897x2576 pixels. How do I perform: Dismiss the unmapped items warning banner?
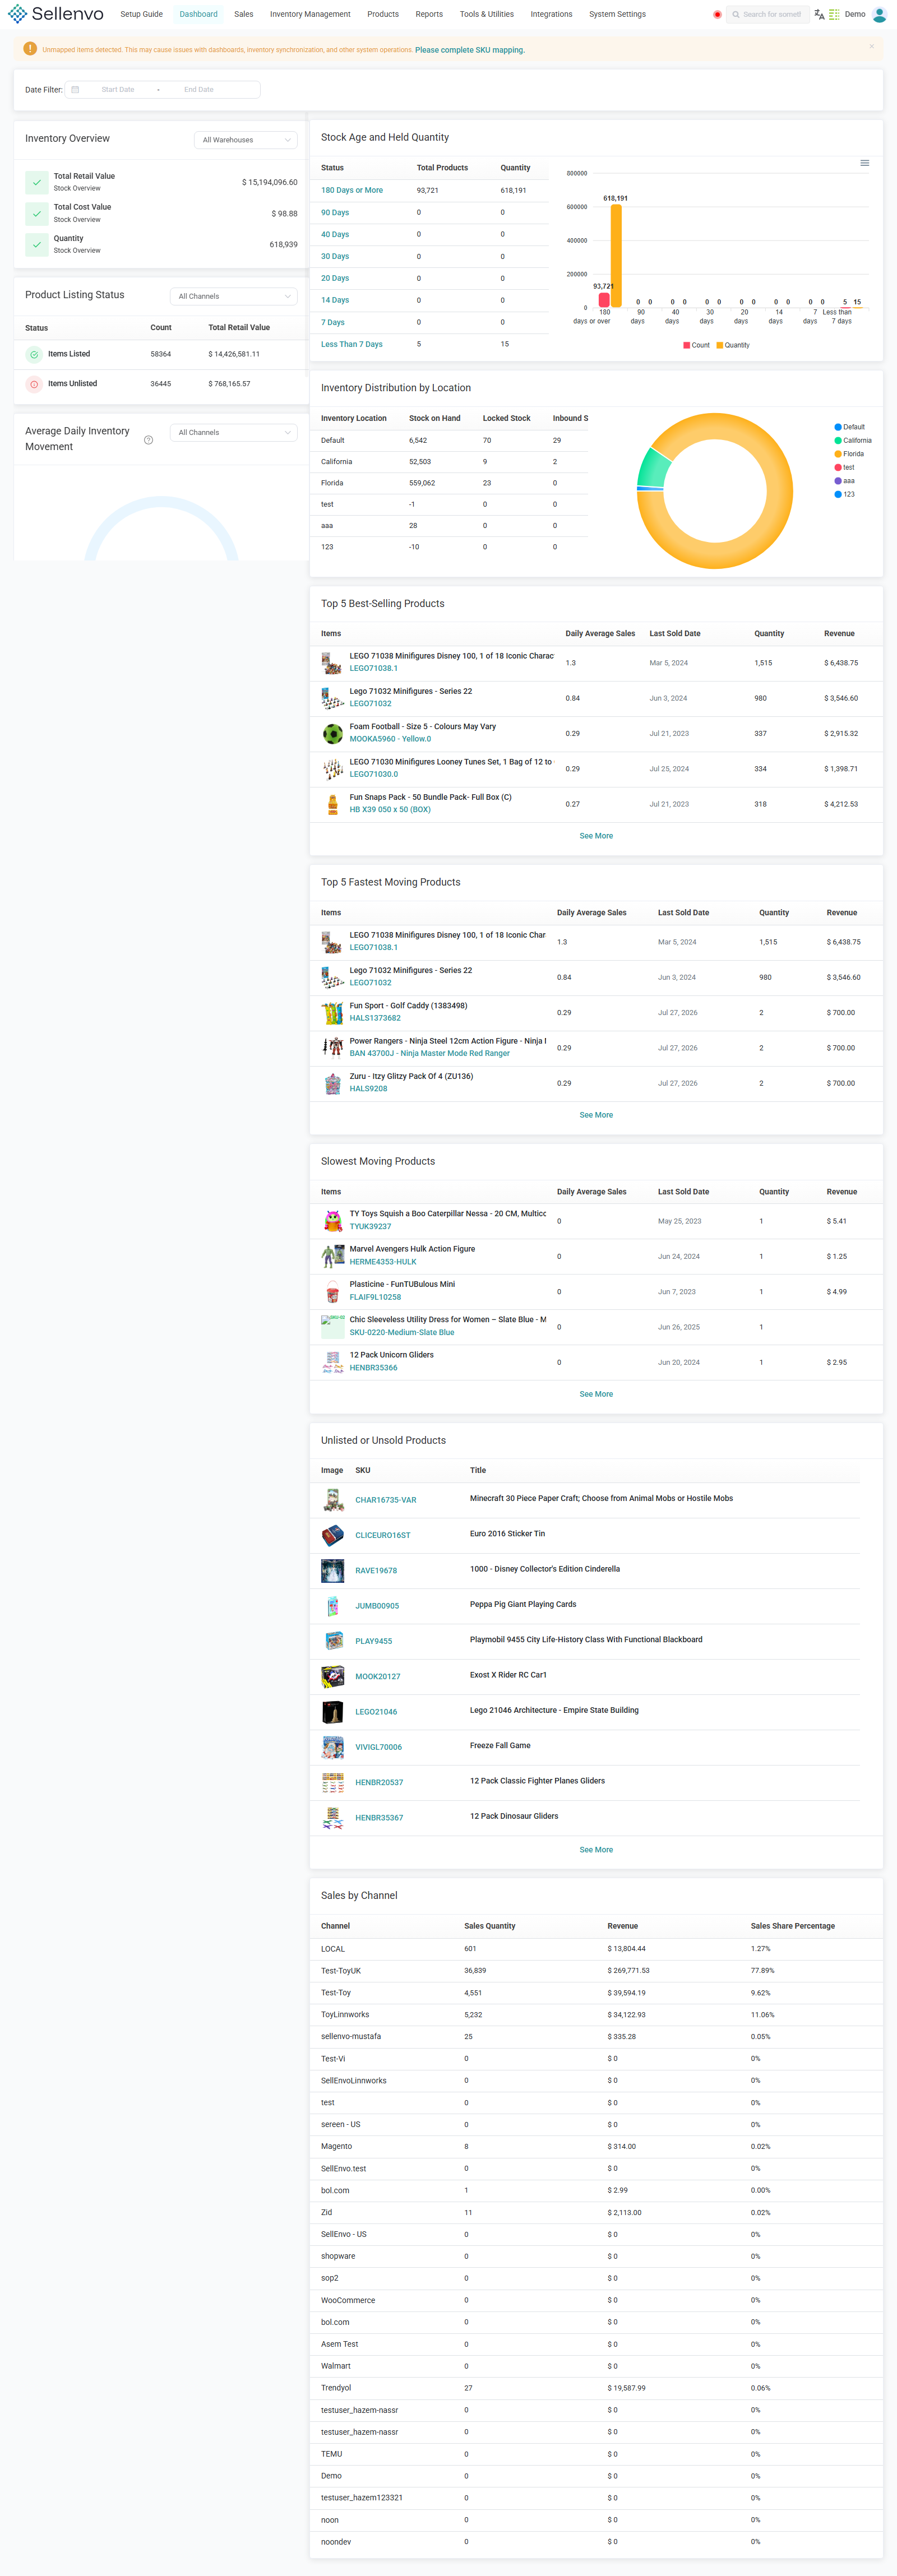[872, 46]
